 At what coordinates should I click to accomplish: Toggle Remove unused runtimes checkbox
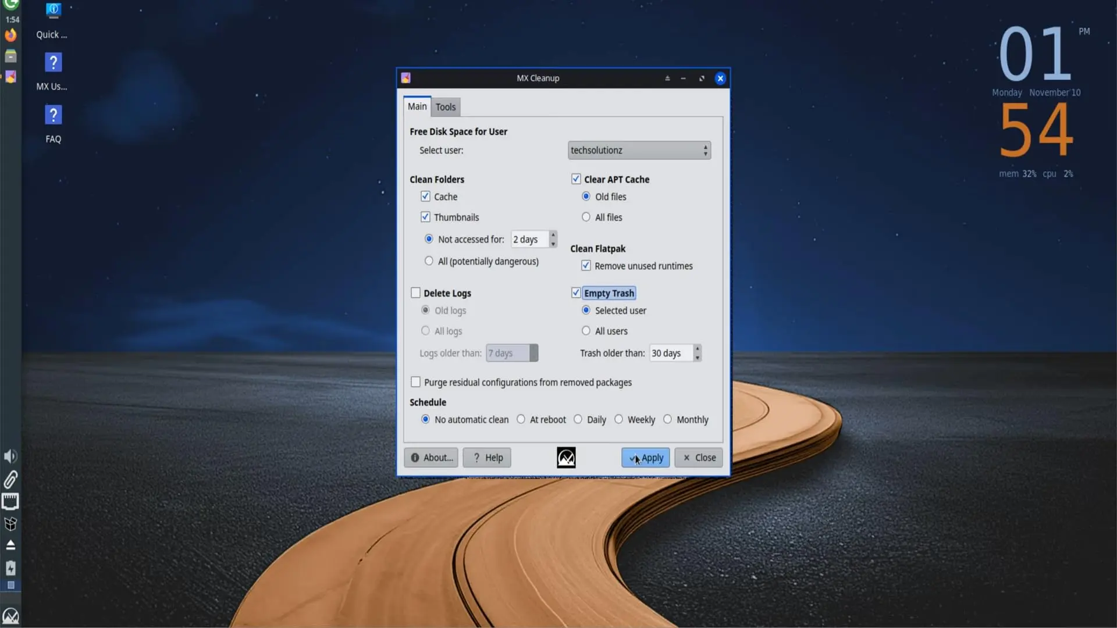point(586,266)
